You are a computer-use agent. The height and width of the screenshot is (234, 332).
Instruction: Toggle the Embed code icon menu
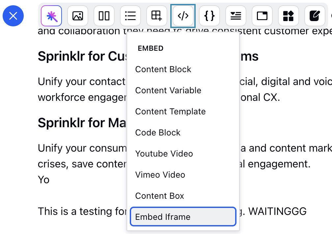click(183, 16)
